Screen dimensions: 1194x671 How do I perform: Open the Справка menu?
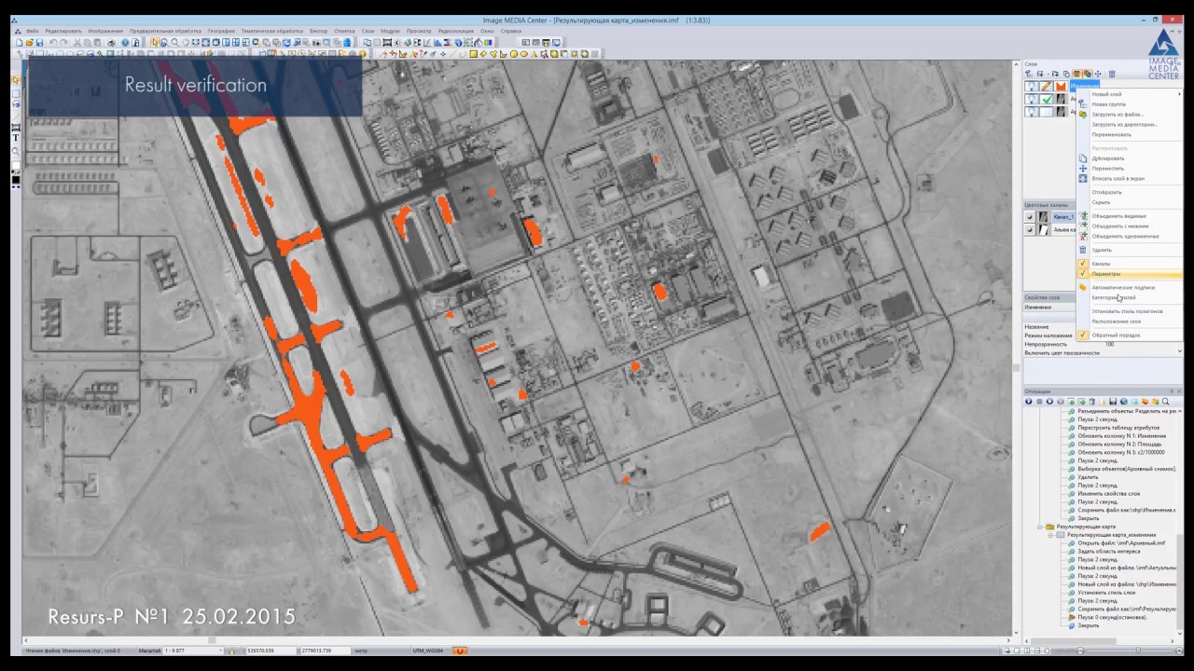510,31
